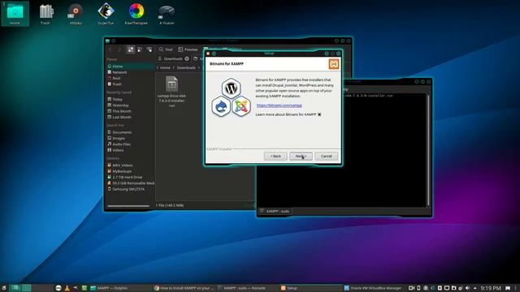Launch RawTherapee from the desktop

136,14
